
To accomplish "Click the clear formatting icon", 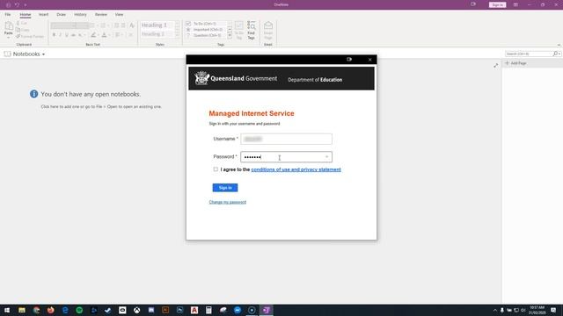I will tap(132, 25).
